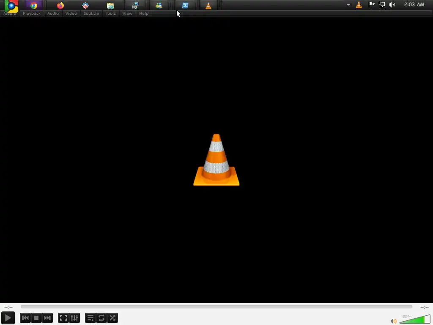Open PowerShell from the taskbar
This screenshot has width=433, height=325.
(x=185, y=5)
